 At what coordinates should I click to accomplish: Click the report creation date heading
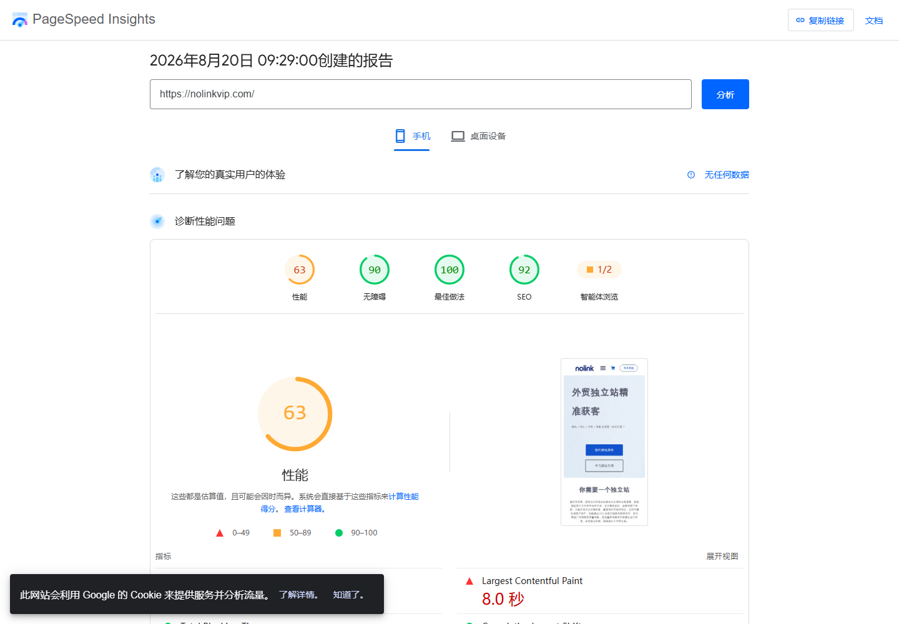(271, 61)
